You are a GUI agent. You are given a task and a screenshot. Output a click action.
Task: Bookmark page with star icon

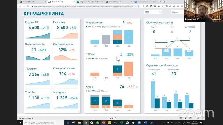click(x=139, y=6)
